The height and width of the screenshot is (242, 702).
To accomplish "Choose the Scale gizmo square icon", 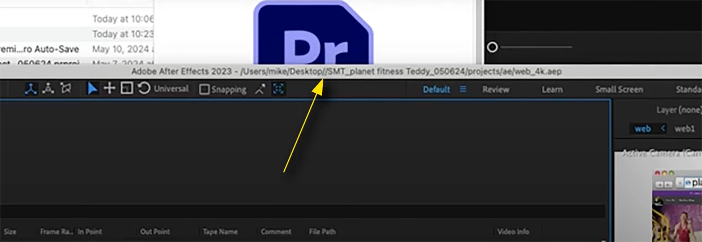I will point(127,89).
